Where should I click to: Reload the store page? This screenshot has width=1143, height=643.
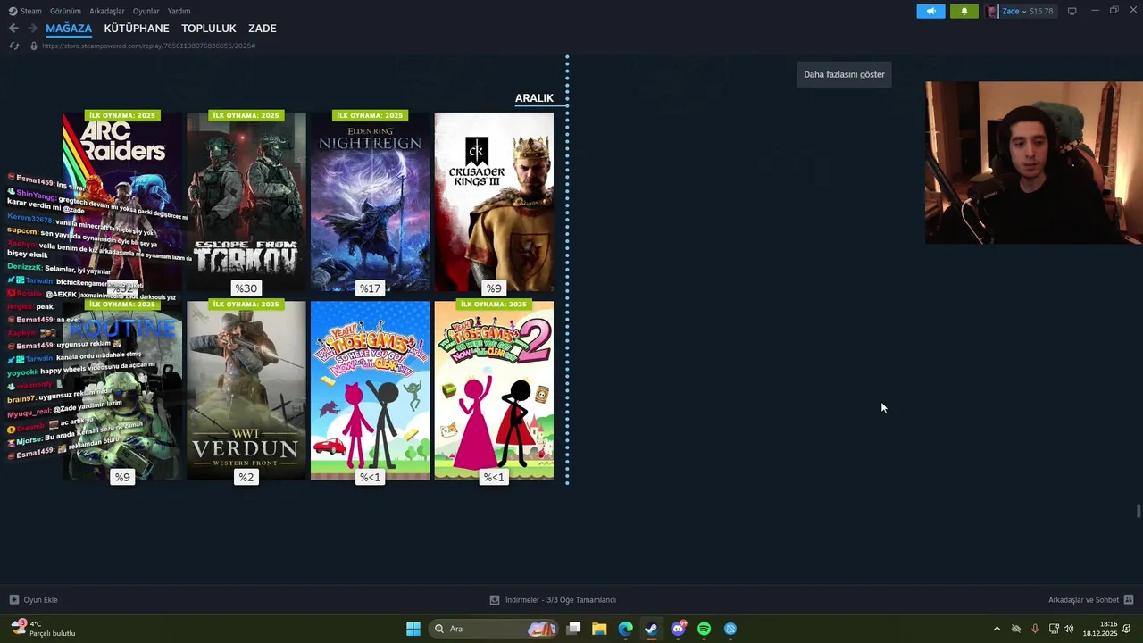click(13, 46)
